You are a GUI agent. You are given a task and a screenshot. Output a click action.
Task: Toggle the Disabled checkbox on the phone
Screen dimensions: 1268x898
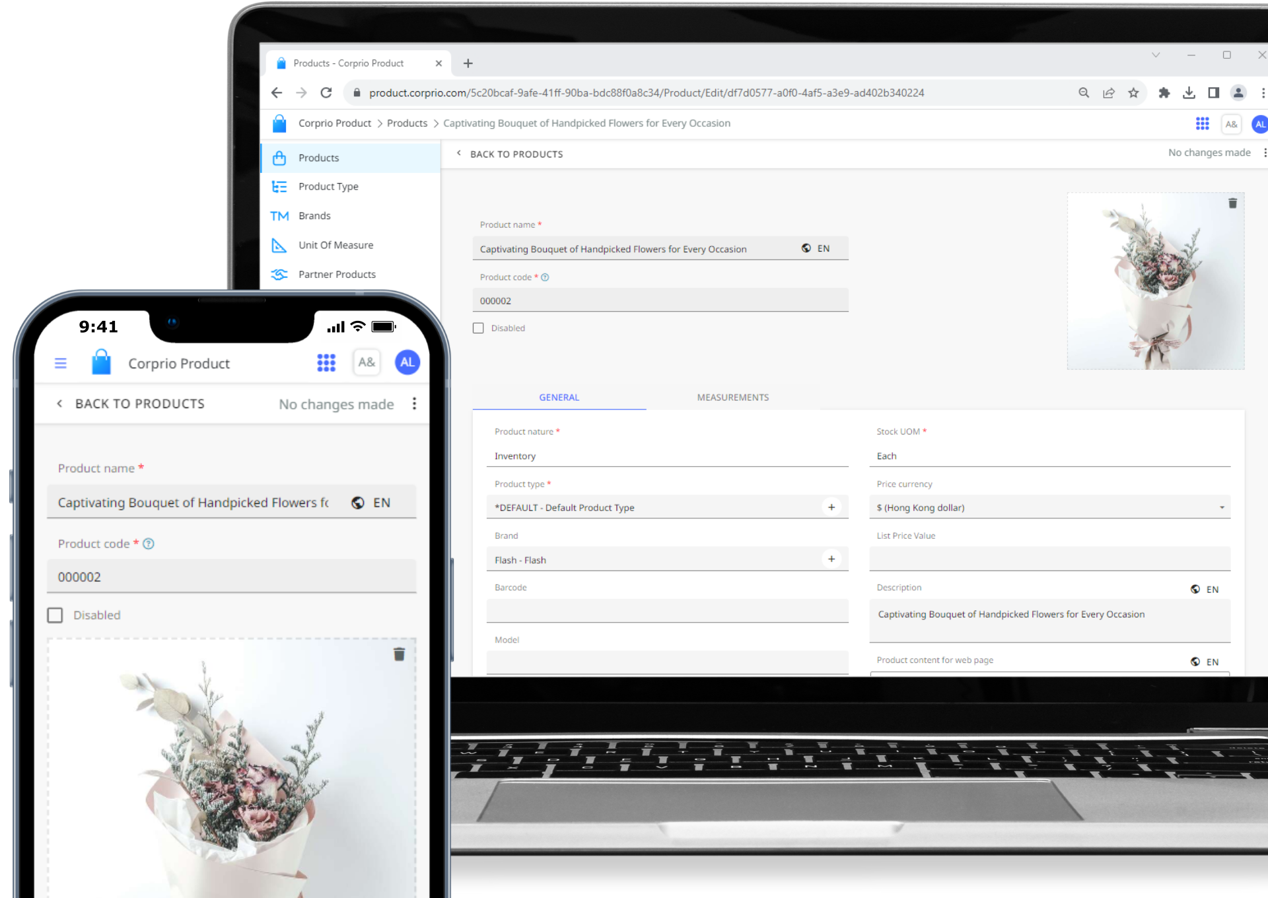55,615
